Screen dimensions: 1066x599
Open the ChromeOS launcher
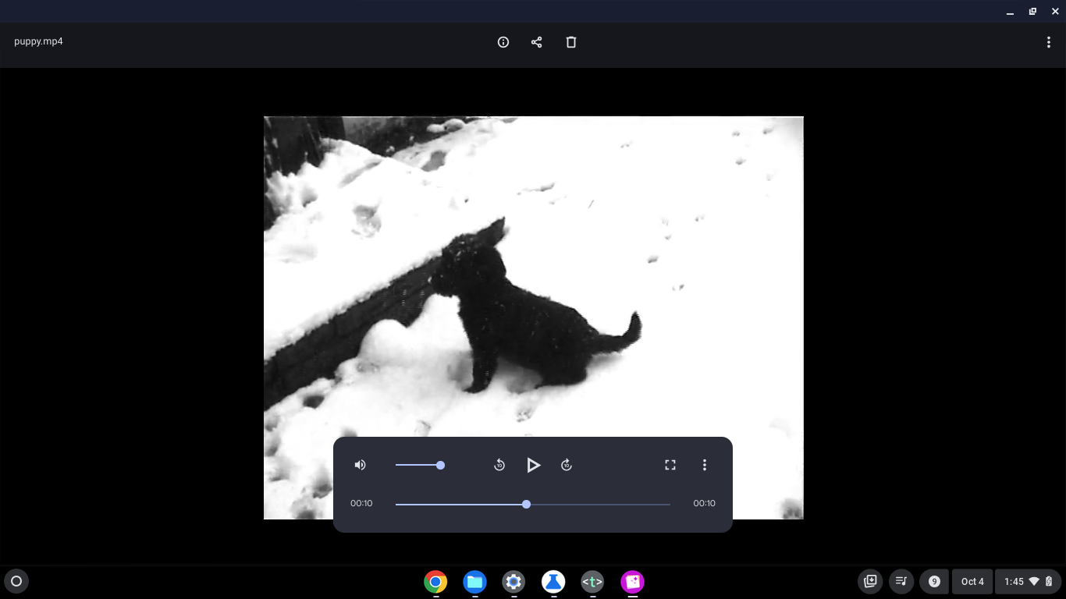tap(16, 581)
